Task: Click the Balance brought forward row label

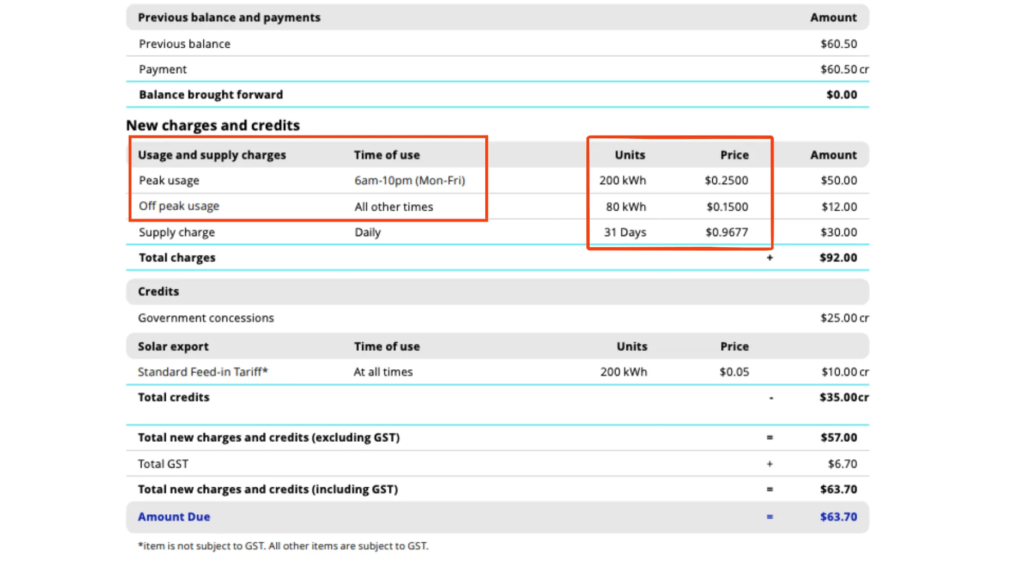Action: (x=211, y=94)
